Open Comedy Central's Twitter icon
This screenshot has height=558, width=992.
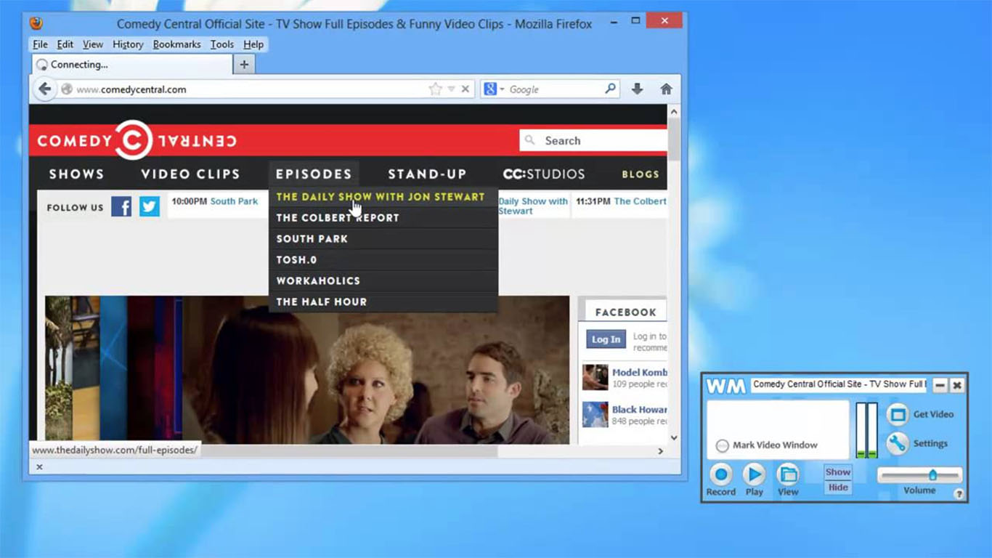pyautogui.click(x=150, y=207)
